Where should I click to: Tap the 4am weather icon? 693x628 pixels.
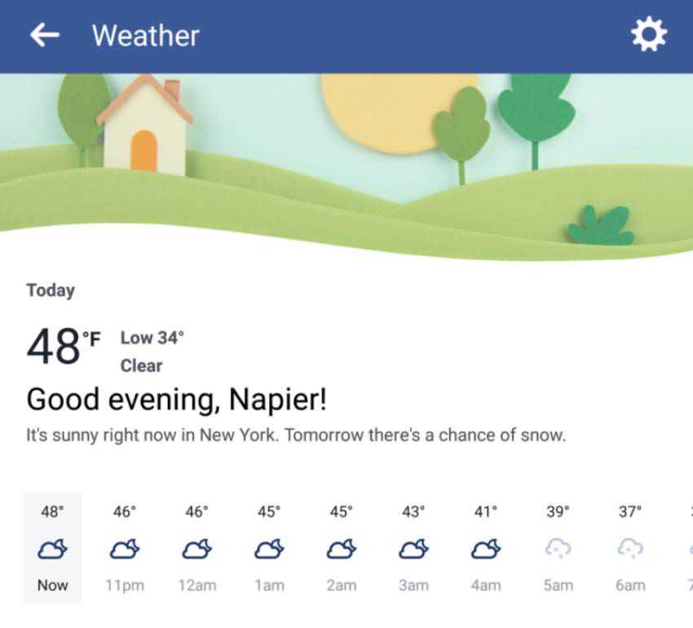tap(486, 550)
